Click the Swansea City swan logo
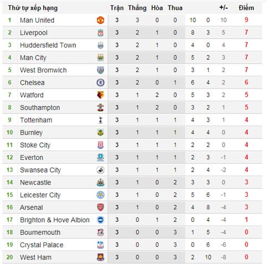 pos(100,170)
